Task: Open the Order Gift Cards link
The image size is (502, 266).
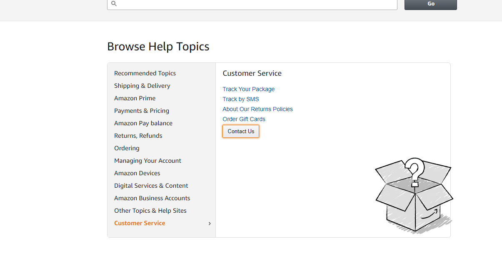Action: click(244, 119)
